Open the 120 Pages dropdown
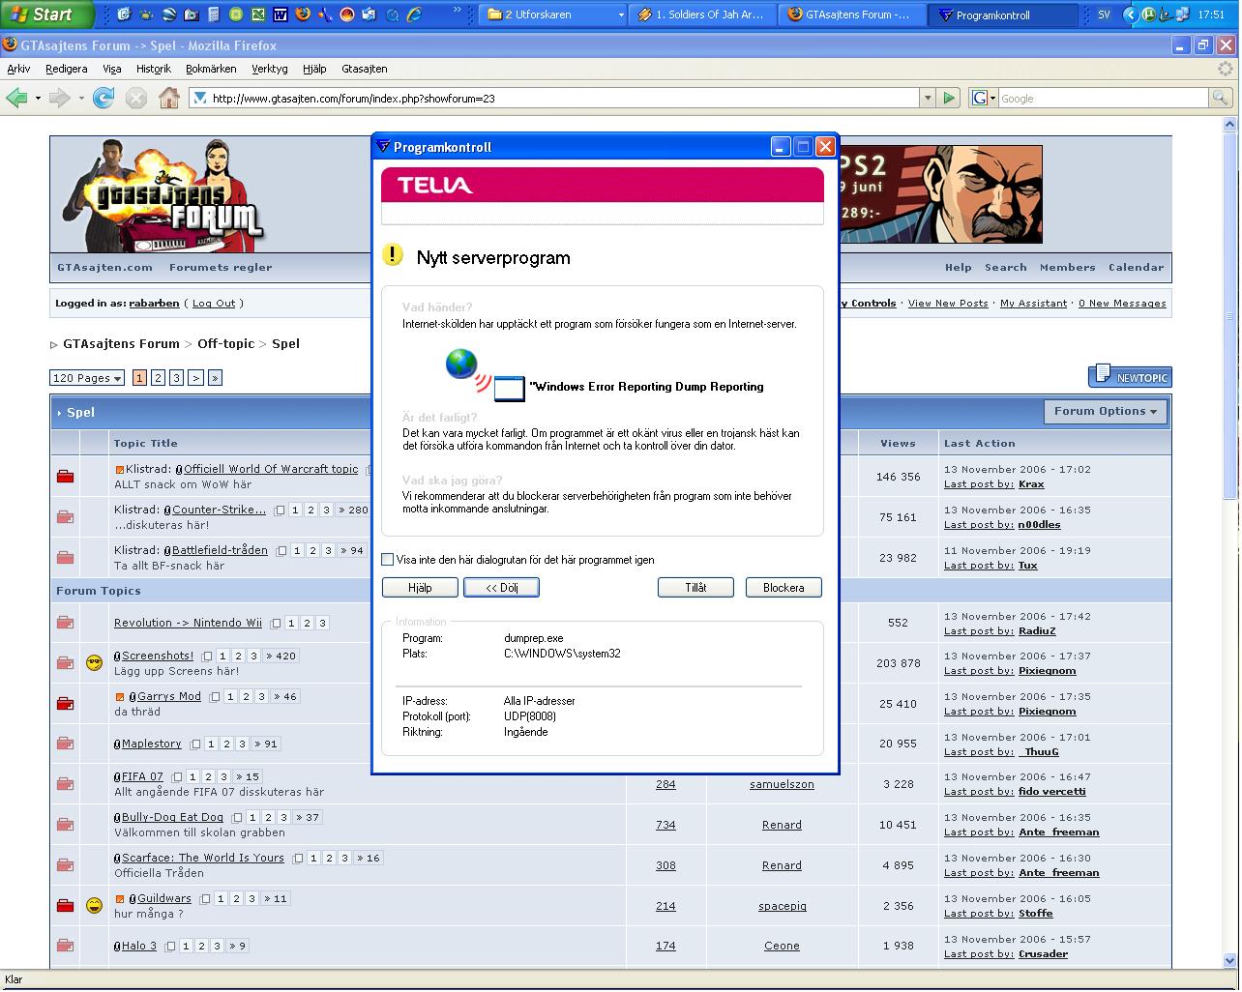This screenshot has height=992, width=1242. 87,378
